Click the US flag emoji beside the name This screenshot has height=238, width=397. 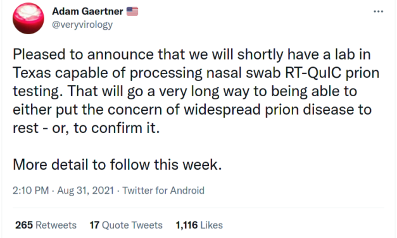pos(132,11)
